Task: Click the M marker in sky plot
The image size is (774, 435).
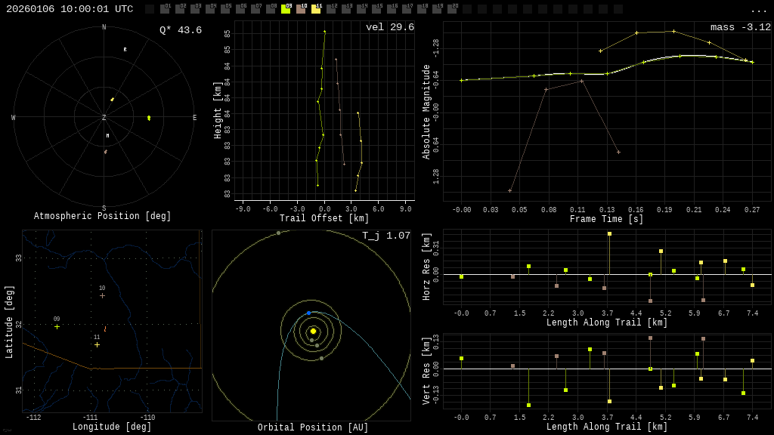Action: click(107, 136)
